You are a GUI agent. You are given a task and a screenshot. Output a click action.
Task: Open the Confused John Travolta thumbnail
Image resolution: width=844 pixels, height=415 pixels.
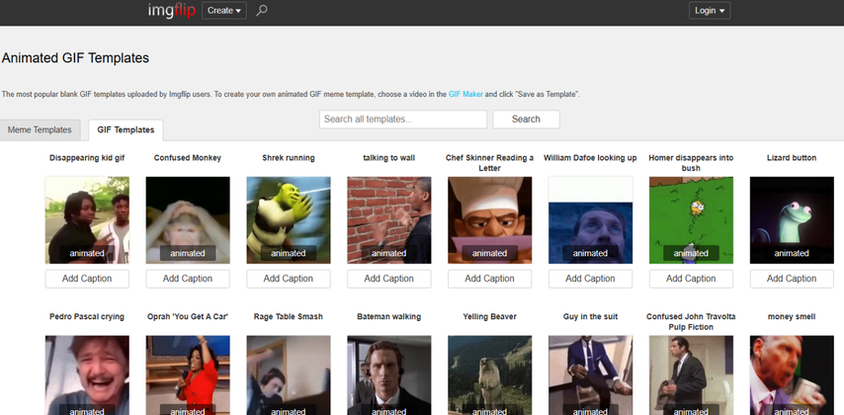tap(691, 375)
